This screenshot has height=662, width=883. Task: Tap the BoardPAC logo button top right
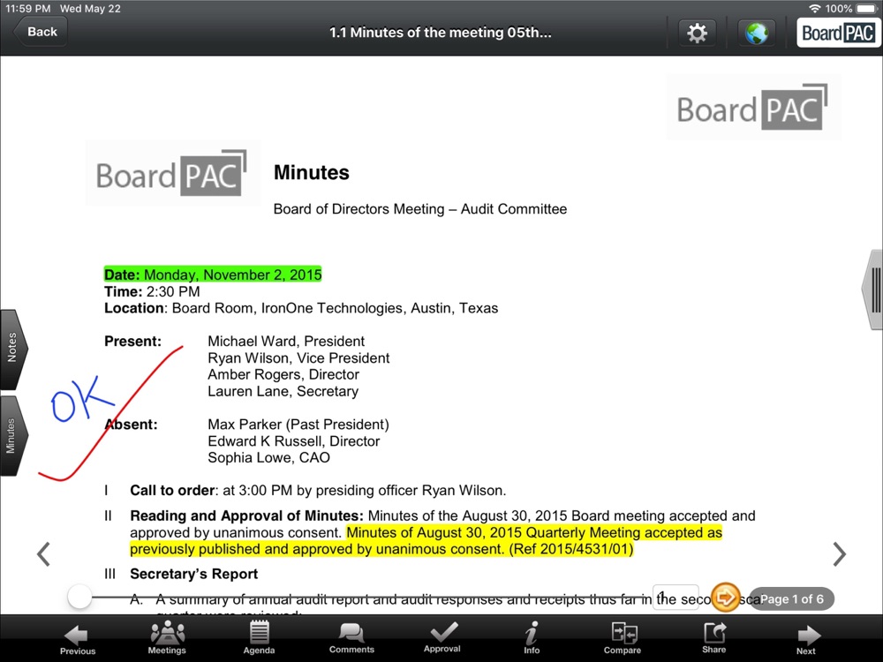point(838,33)
